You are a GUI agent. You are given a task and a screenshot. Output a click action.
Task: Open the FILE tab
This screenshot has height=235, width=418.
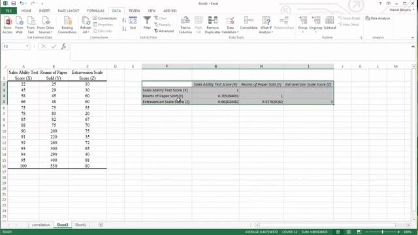[8, 10]
